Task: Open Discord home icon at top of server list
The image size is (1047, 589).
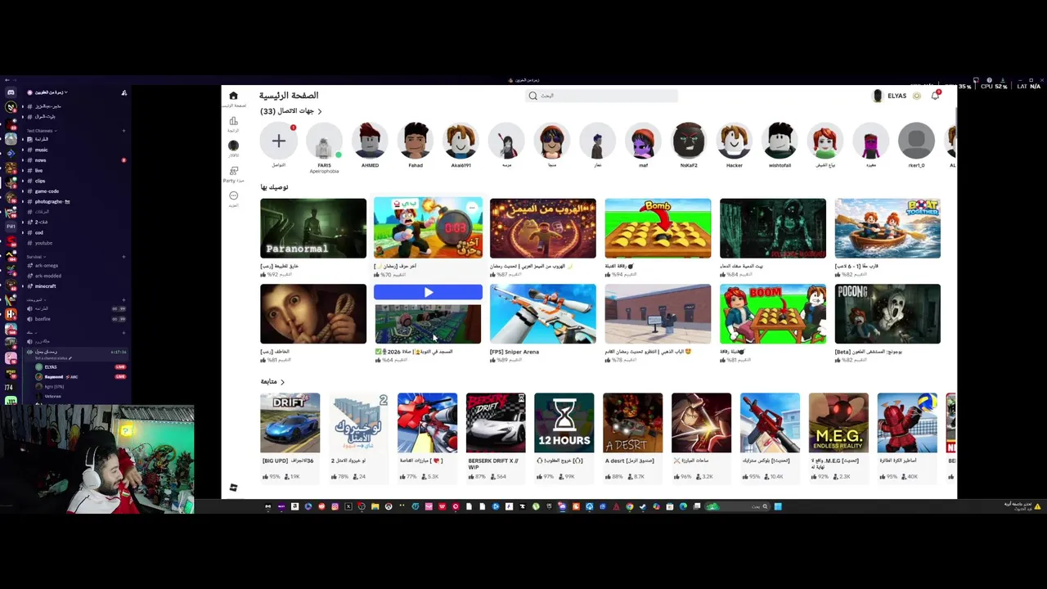Action: point(11,92)
